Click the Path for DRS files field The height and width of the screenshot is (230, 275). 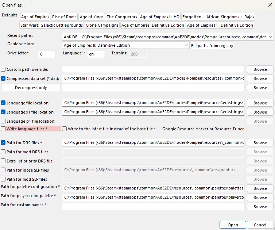[x=153, y=143]
